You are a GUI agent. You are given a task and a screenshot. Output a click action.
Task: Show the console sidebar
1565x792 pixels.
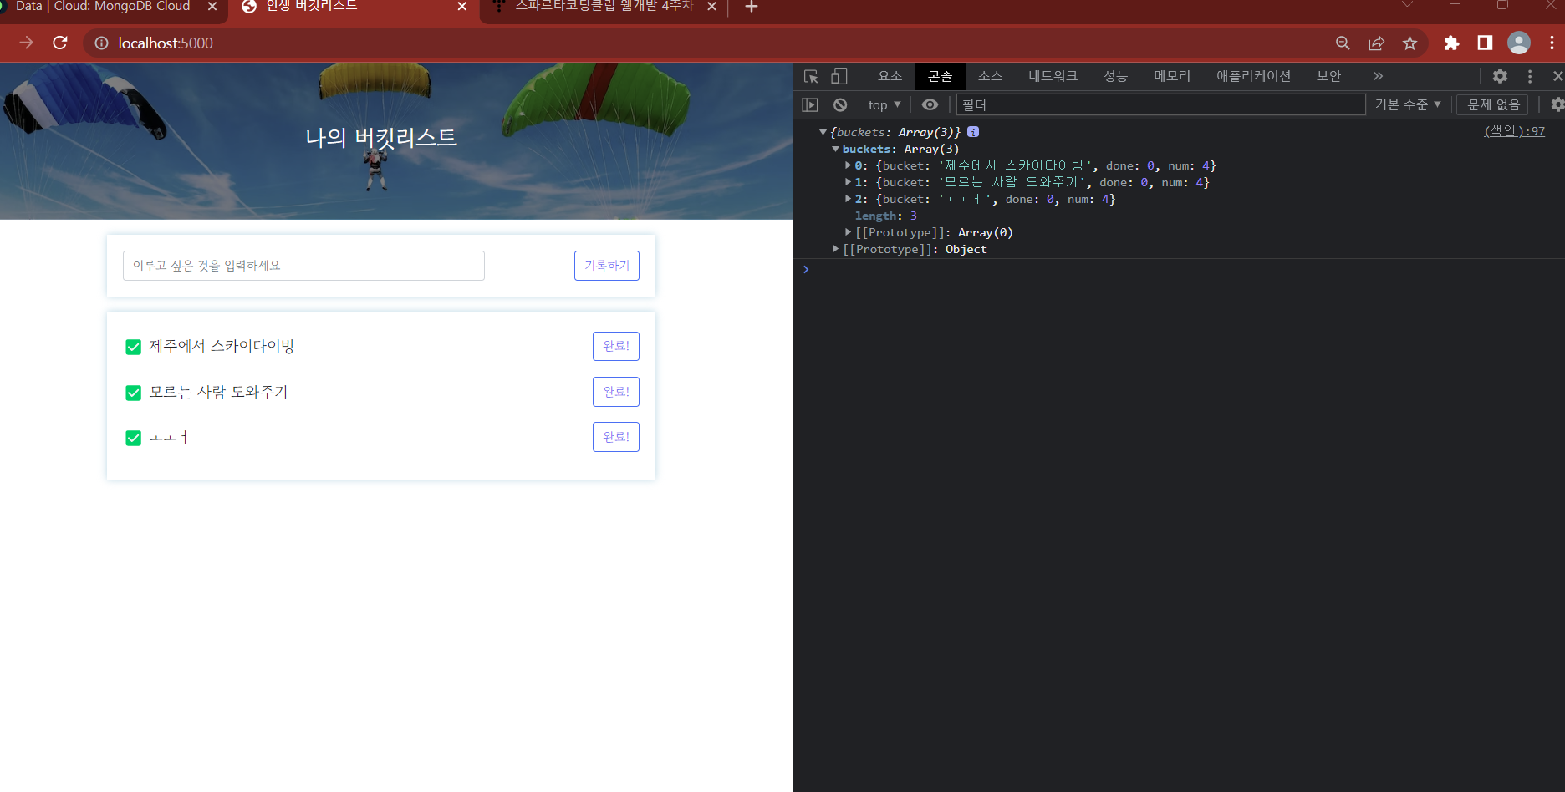coord(810,104)
